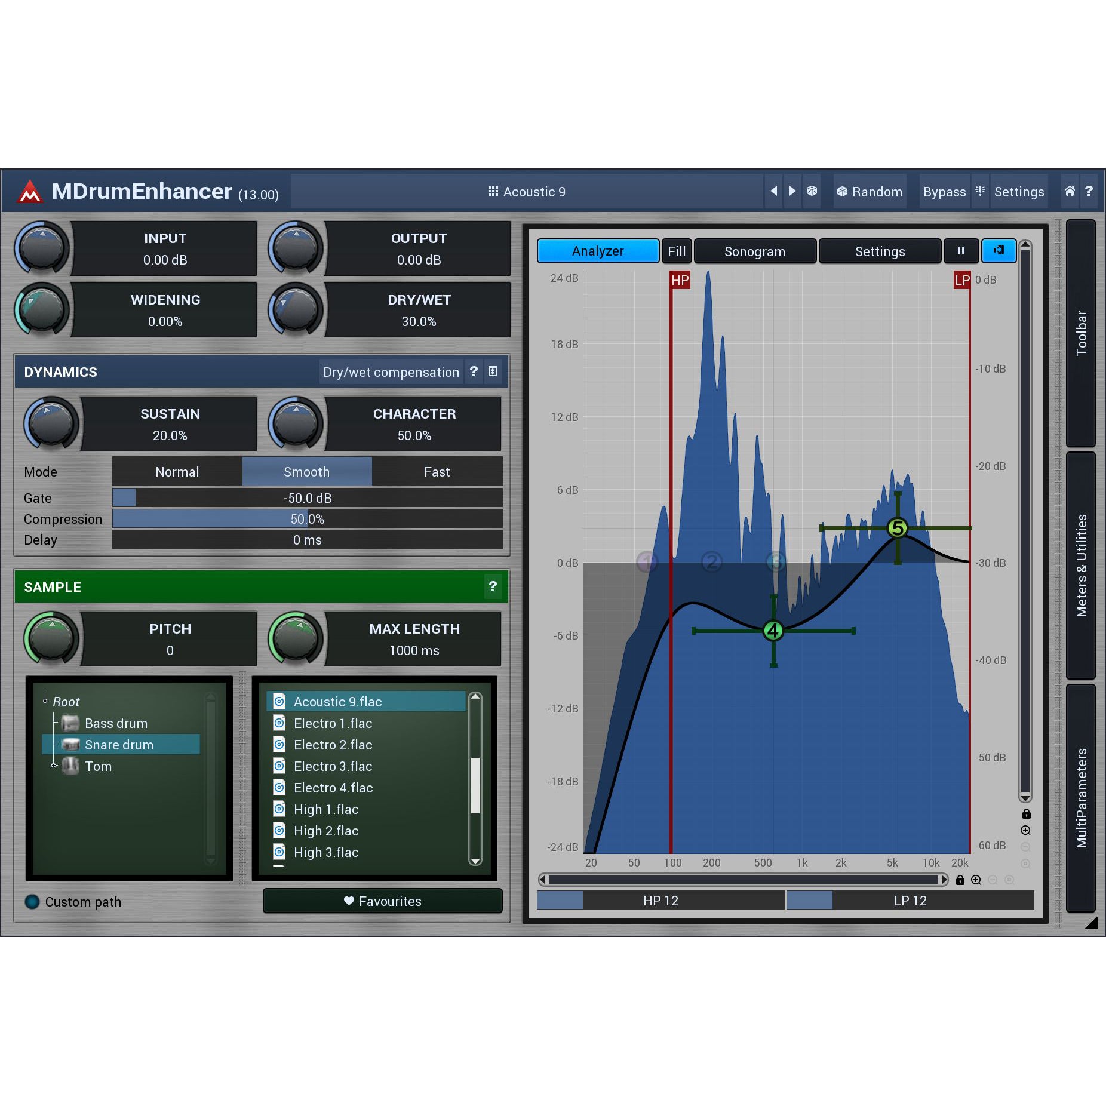The height and width of the screenshot is (1106, 1106).
Task: Click the Dynamics section help icon
Action: (x=474, y=371)
